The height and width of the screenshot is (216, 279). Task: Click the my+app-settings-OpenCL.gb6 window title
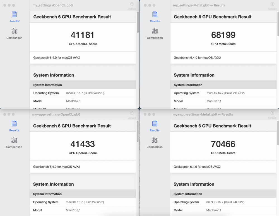56,115
